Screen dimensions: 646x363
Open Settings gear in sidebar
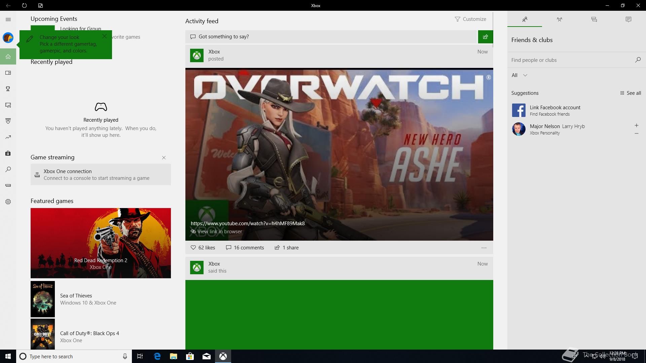point(8,202)
